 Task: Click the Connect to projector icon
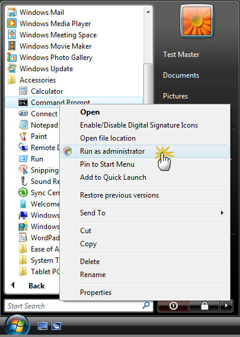pyautogui.click(x=23, y=113)
